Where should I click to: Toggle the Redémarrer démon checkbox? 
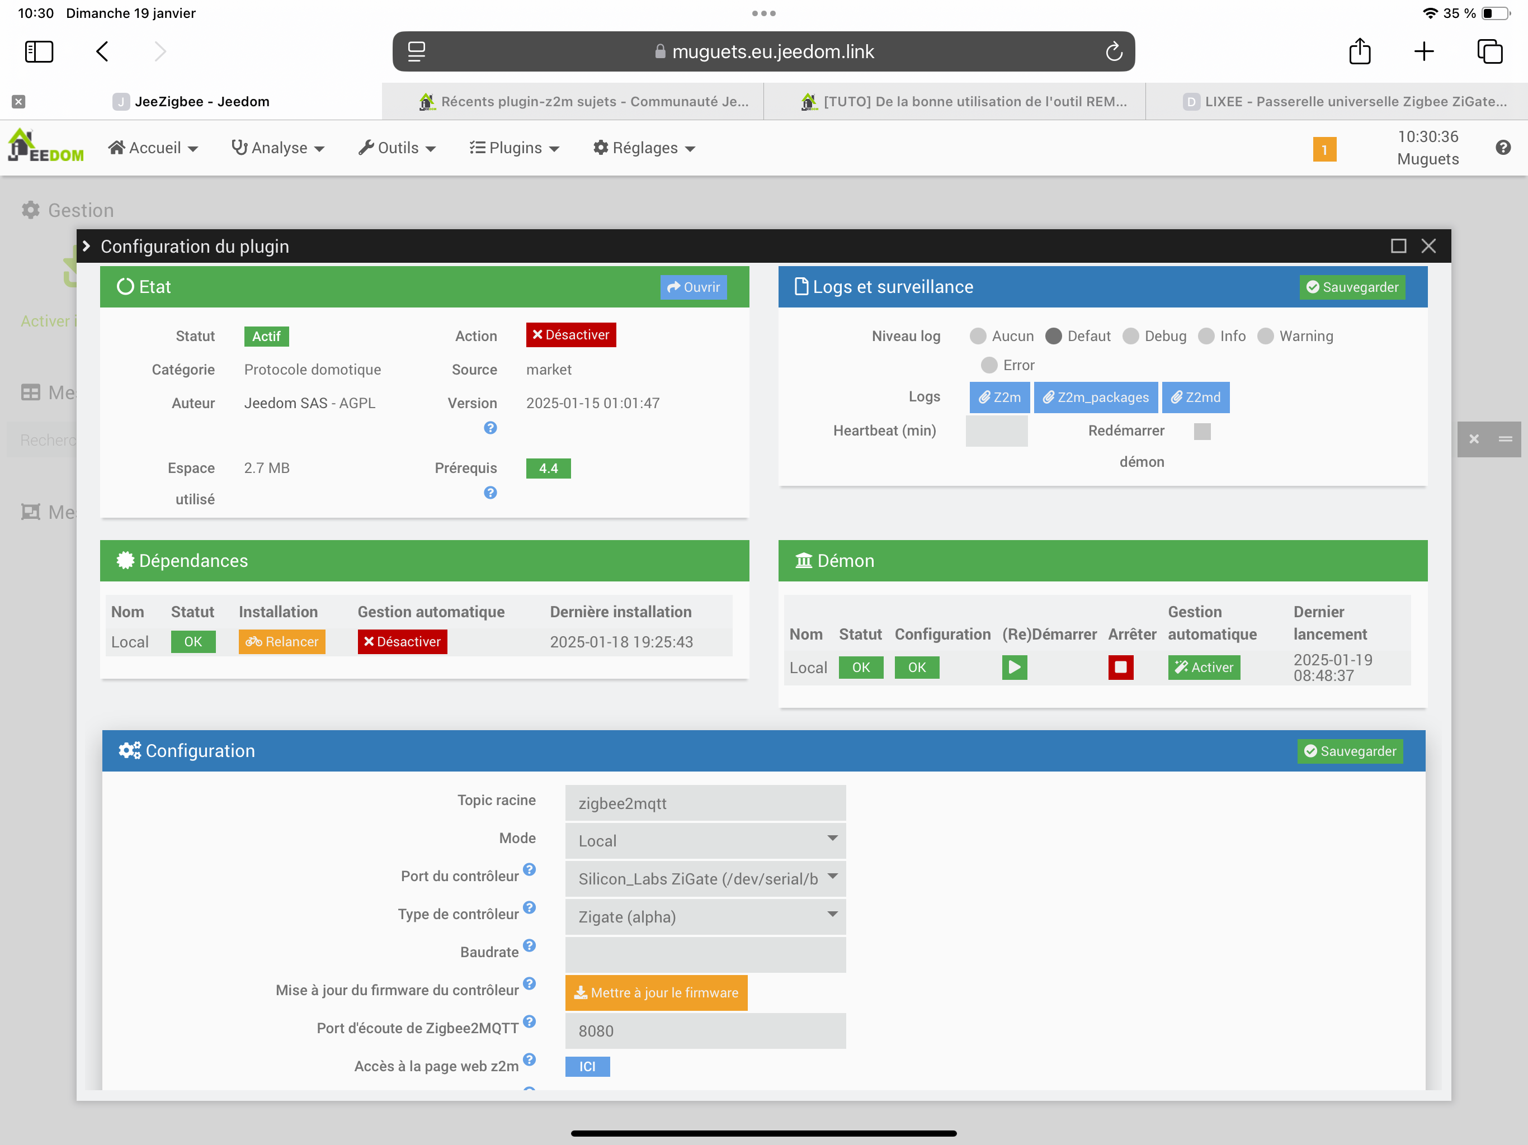pos(1202,432)
